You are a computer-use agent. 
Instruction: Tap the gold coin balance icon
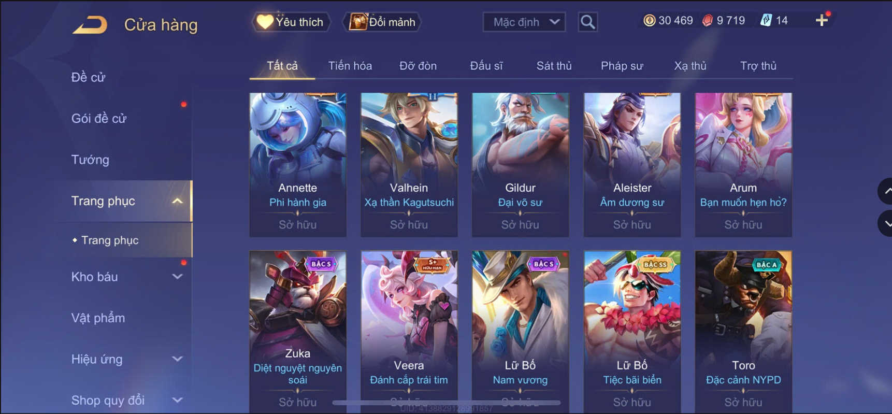click(x=649, y=20)
